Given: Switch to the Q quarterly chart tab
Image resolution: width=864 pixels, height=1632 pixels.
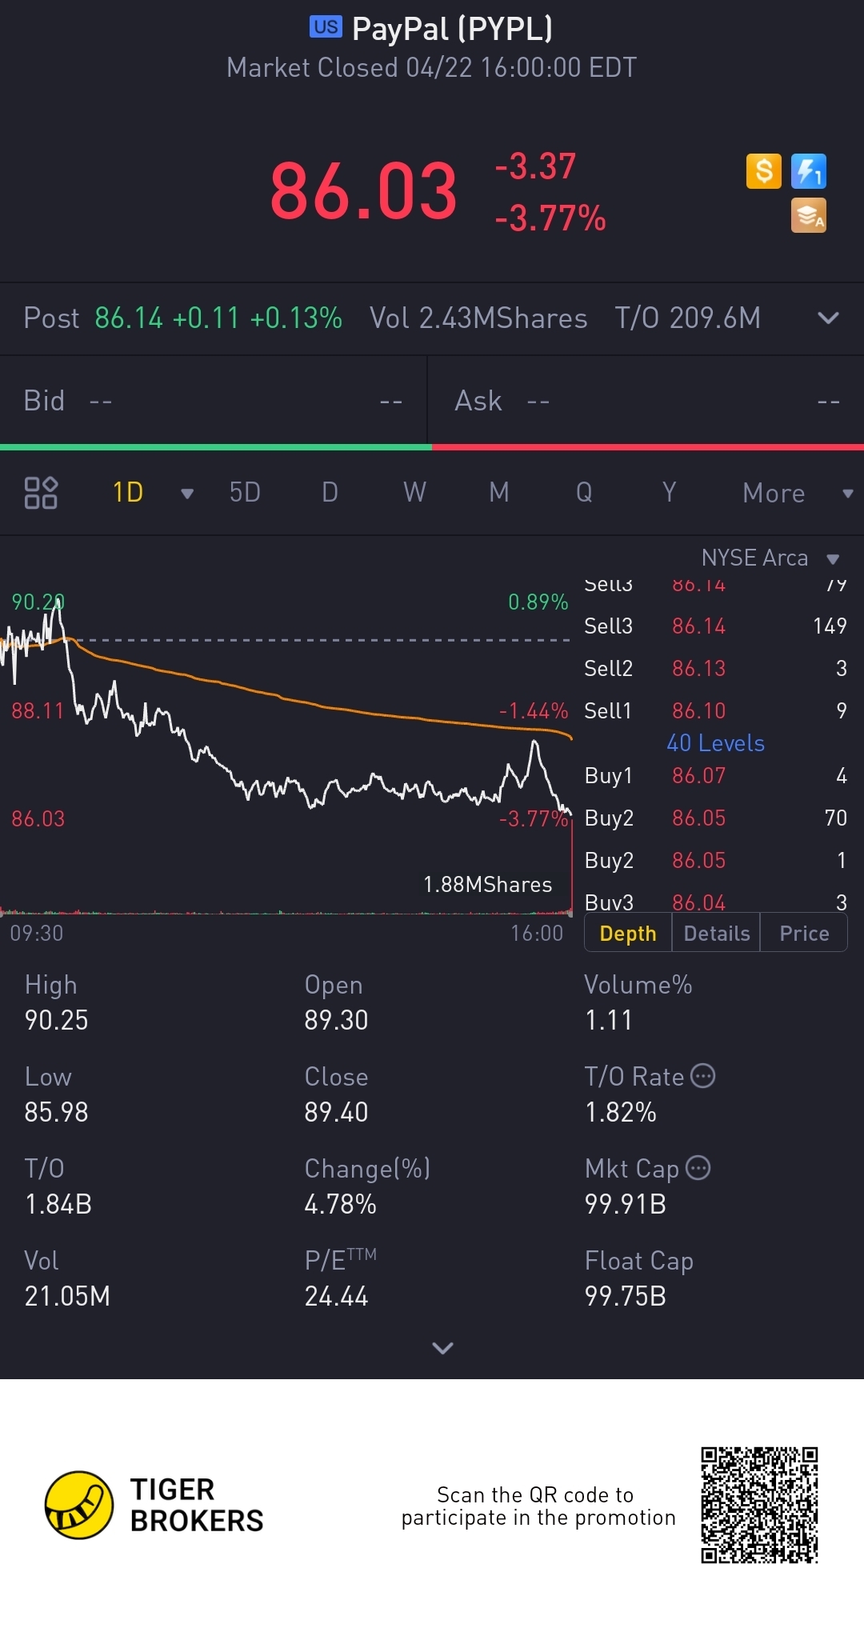Looking at the screenshot, I should point(584,492).
